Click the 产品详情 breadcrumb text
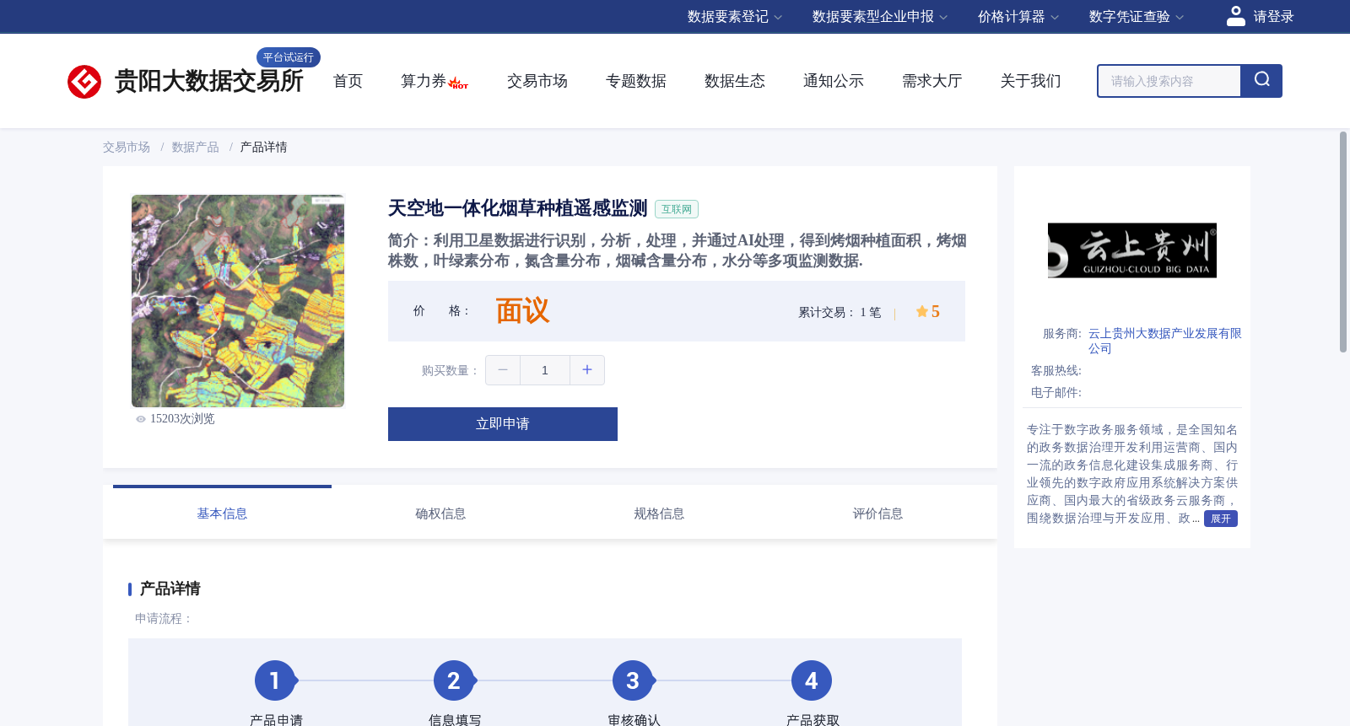 click(264, 148)
